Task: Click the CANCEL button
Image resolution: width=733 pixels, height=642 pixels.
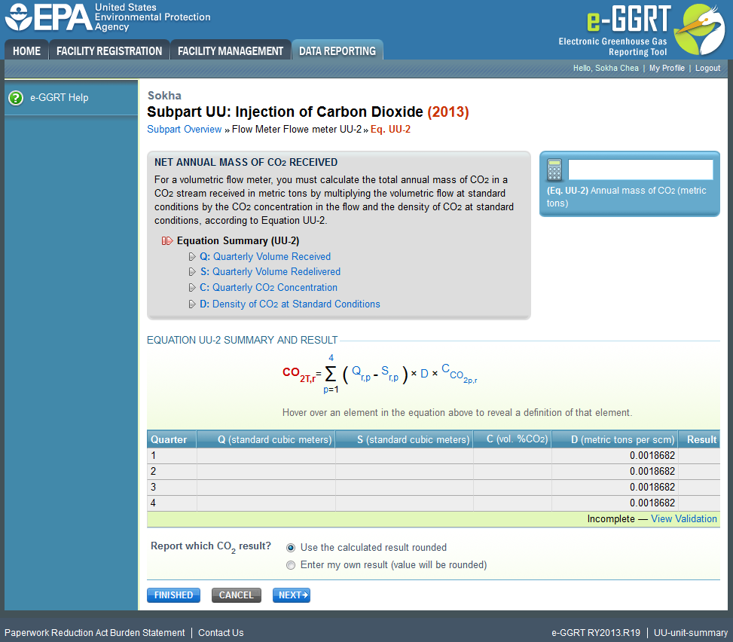Action: point(236,595)
